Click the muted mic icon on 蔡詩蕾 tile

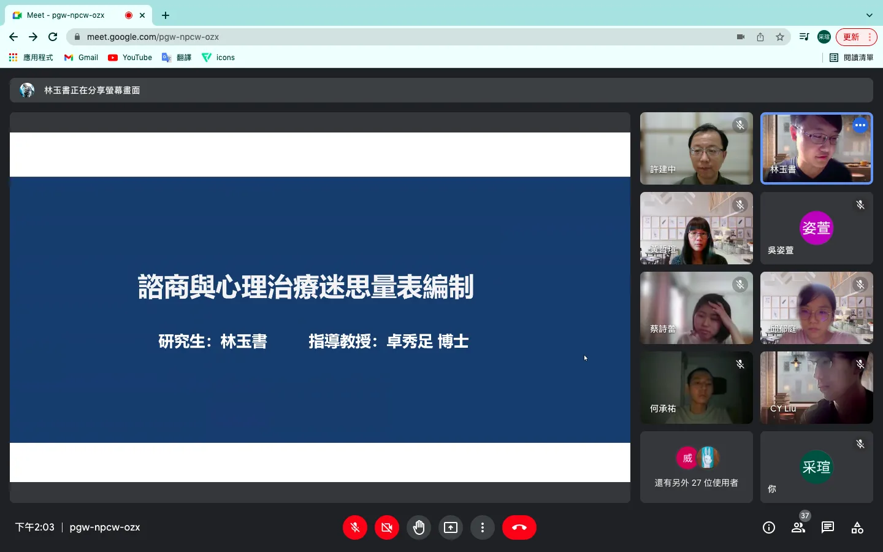pyautogui.click(x=740, y=285)
